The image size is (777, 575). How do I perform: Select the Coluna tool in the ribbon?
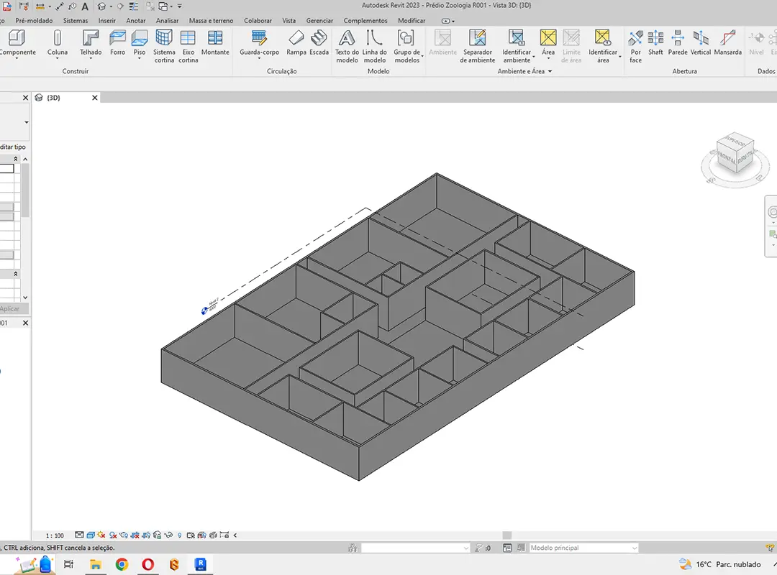pos(58,42)
